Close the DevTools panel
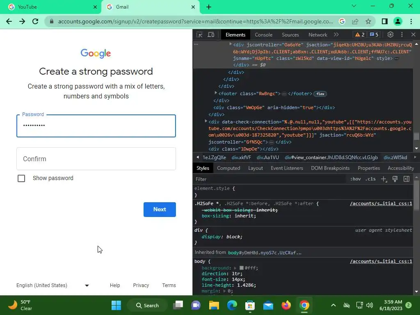This screenshot has height=315, width=420. point(413,34)
